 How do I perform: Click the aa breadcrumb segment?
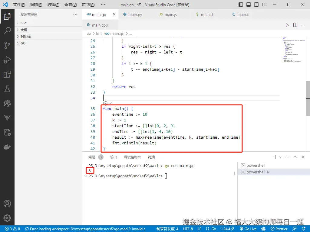(89, 34)
